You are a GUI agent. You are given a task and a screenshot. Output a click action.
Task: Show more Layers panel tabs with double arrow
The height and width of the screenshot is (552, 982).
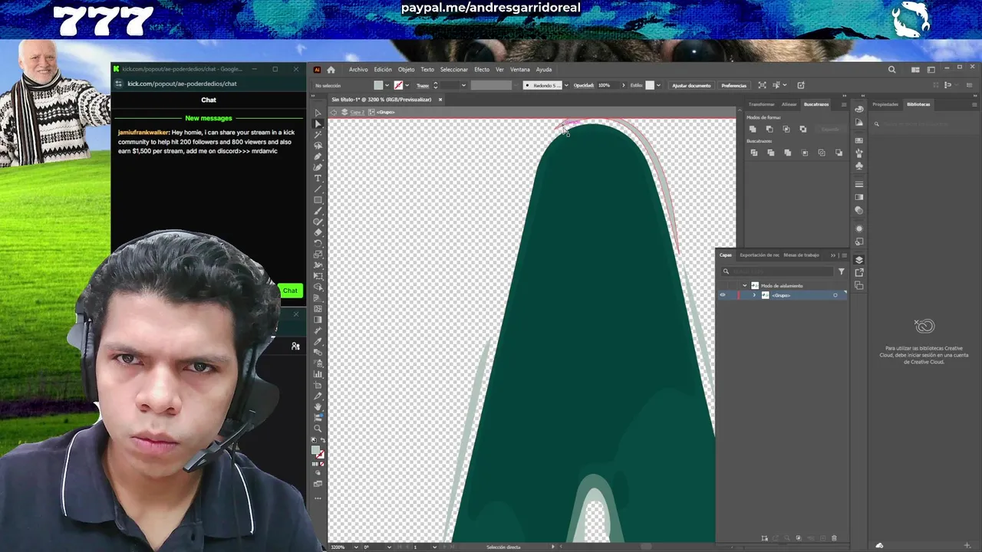[x=833, y=255]
